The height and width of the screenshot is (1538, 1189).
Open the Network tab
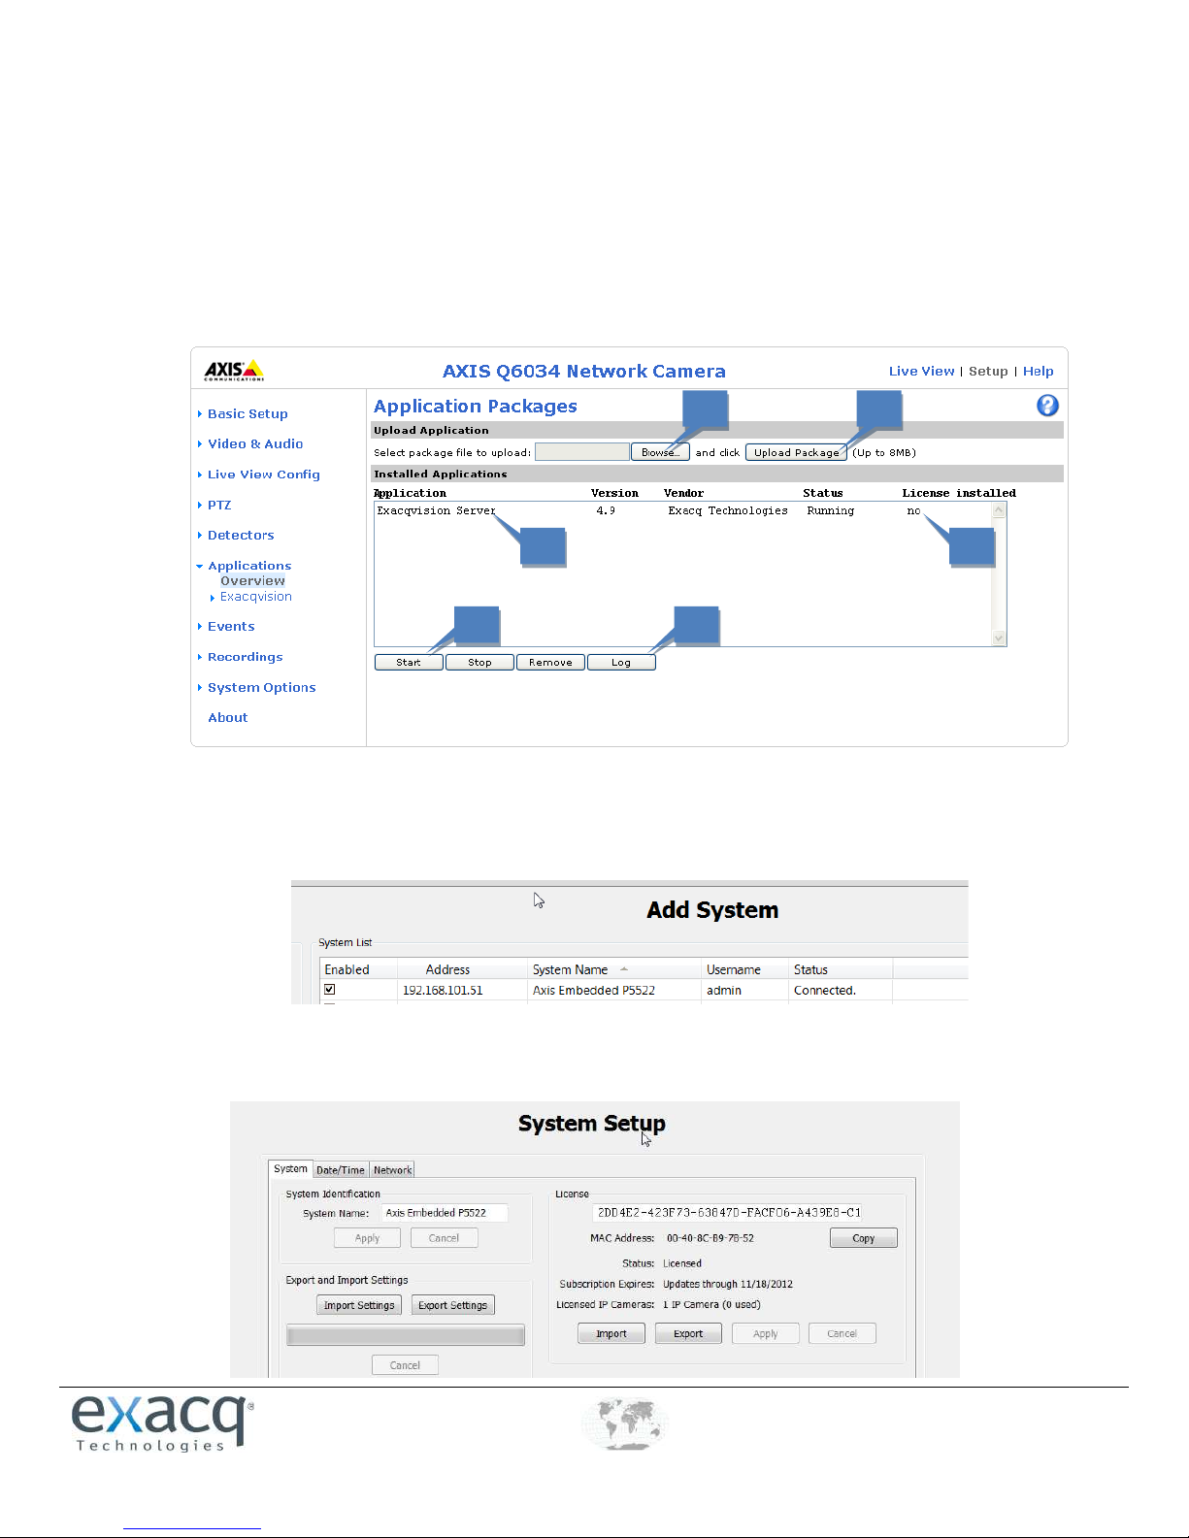pos(393,1170)
